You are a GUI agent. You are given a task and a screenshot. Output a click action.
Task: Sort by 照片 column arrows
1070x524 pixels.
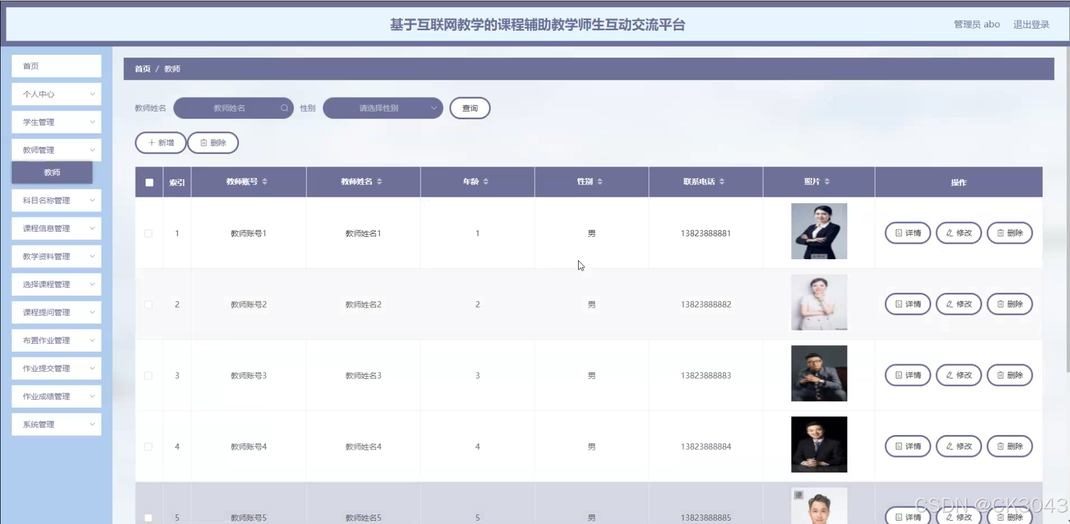pyautogui.click(x=827, y=182)
